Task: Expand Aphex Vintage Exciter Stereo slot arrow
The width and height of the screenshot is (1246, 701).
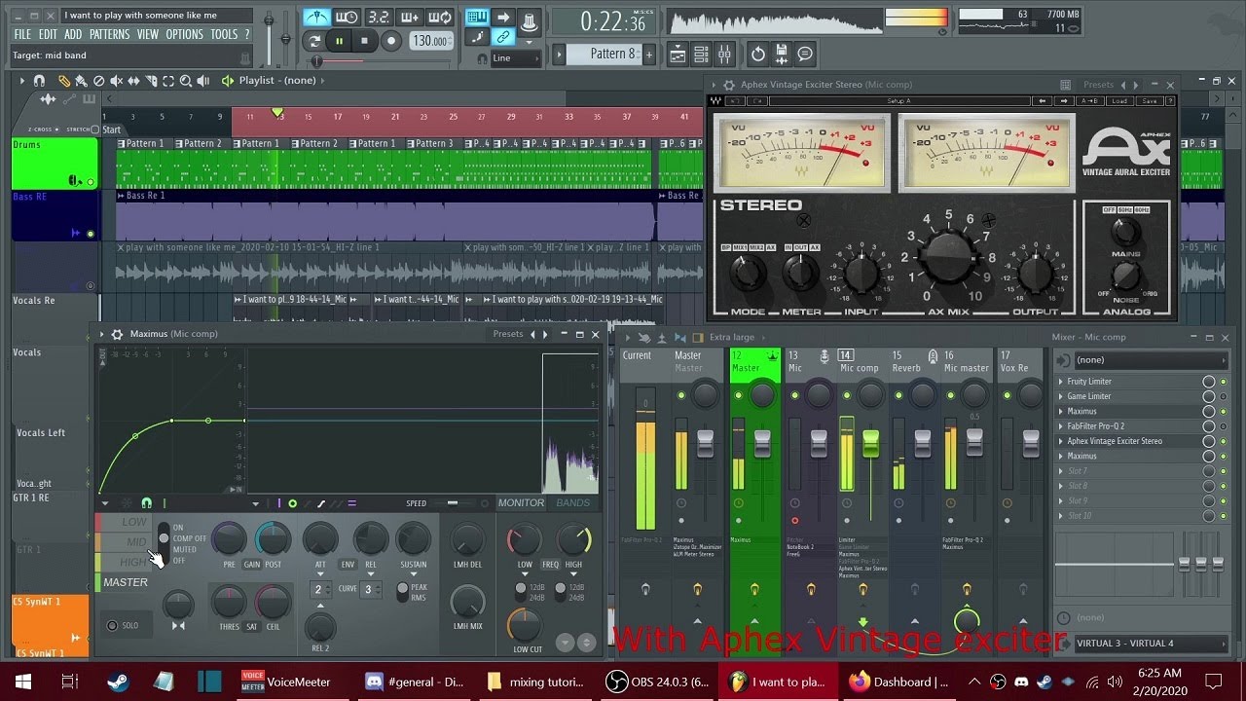Action: click(x=1061, y=441)
